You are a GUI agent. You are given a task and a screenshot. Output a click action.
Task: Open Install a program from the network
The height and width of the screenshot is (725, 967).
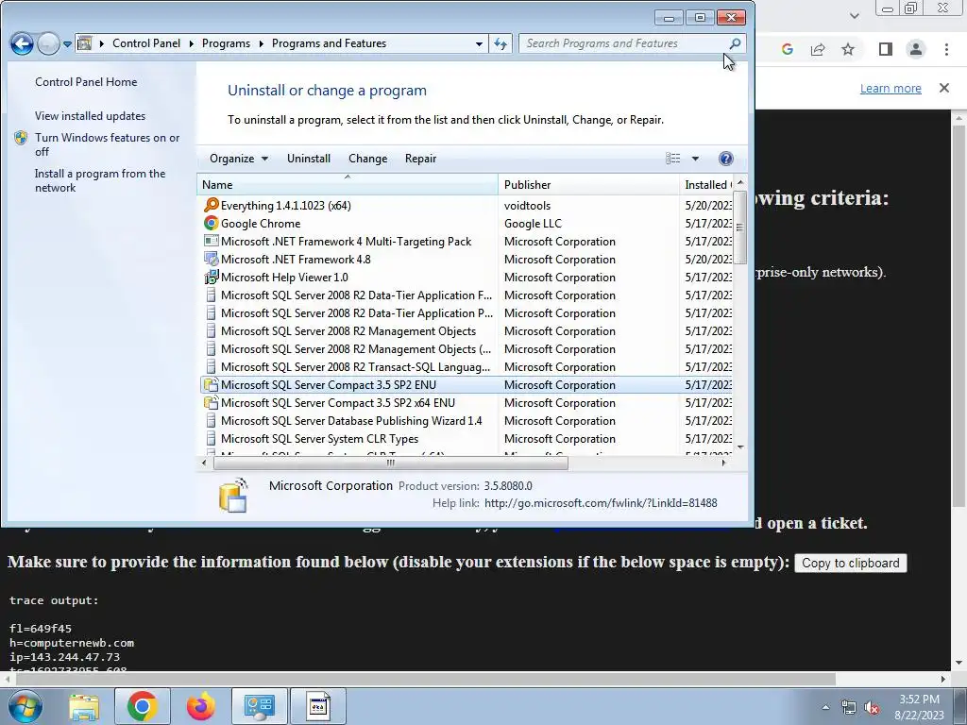[100, 180]
